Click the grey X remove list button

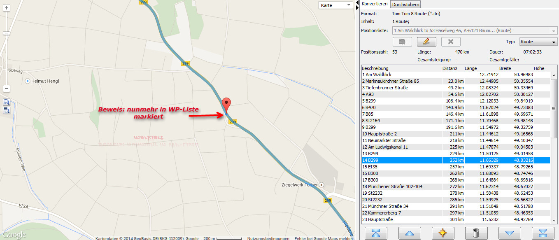point(450,42)
